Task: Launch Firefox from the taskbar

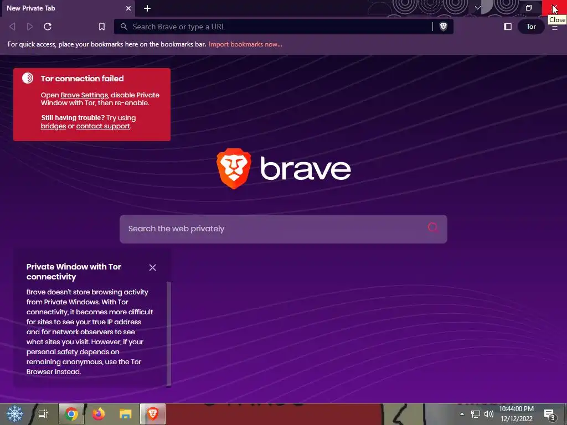Action: [99, 414]
